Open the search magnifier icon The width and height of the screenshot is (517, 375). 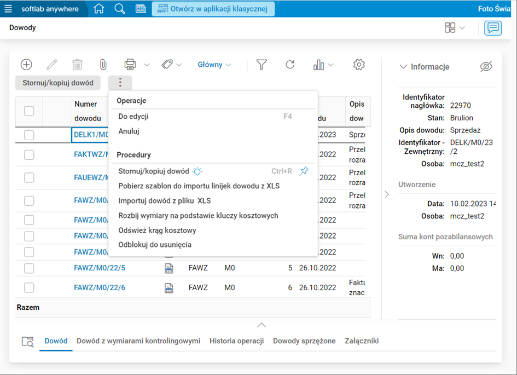pyautogui.click(x=120, y=9)
